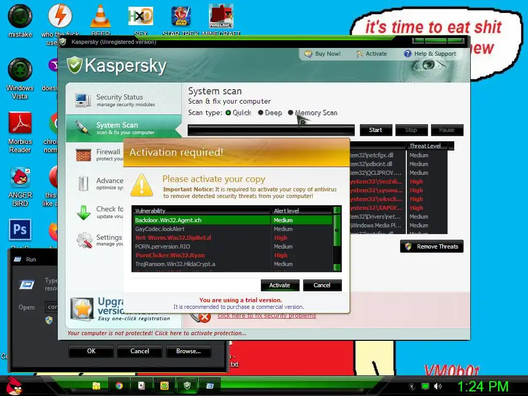Click the Alert level column header

[x=302, y=211]
